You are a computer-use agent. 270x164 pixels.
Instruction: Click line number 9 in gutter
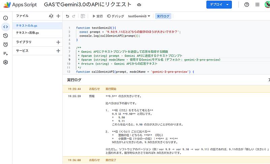click(x=69, y=60)
